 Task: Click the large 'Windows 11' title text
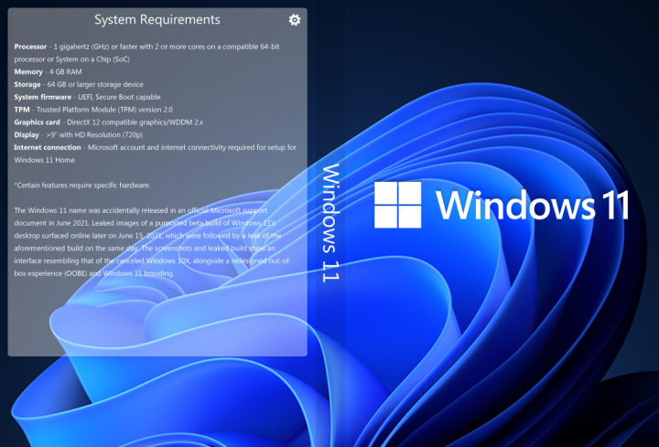click(533, 205)
